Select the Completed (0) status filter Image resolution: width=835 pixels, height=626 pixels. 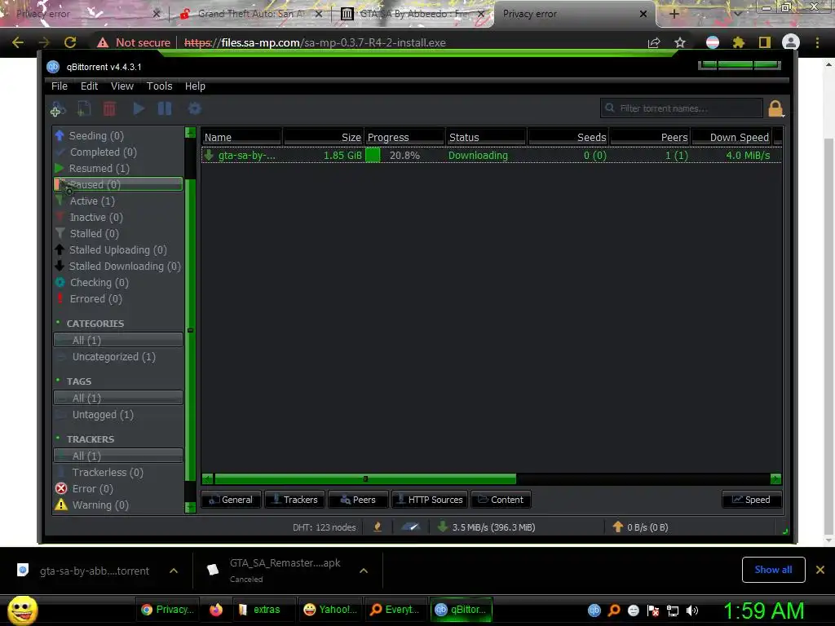117,152
